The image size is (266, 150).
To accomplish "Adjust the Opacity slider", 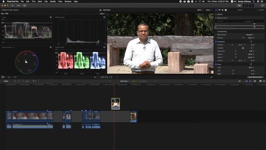I will 244,38.
